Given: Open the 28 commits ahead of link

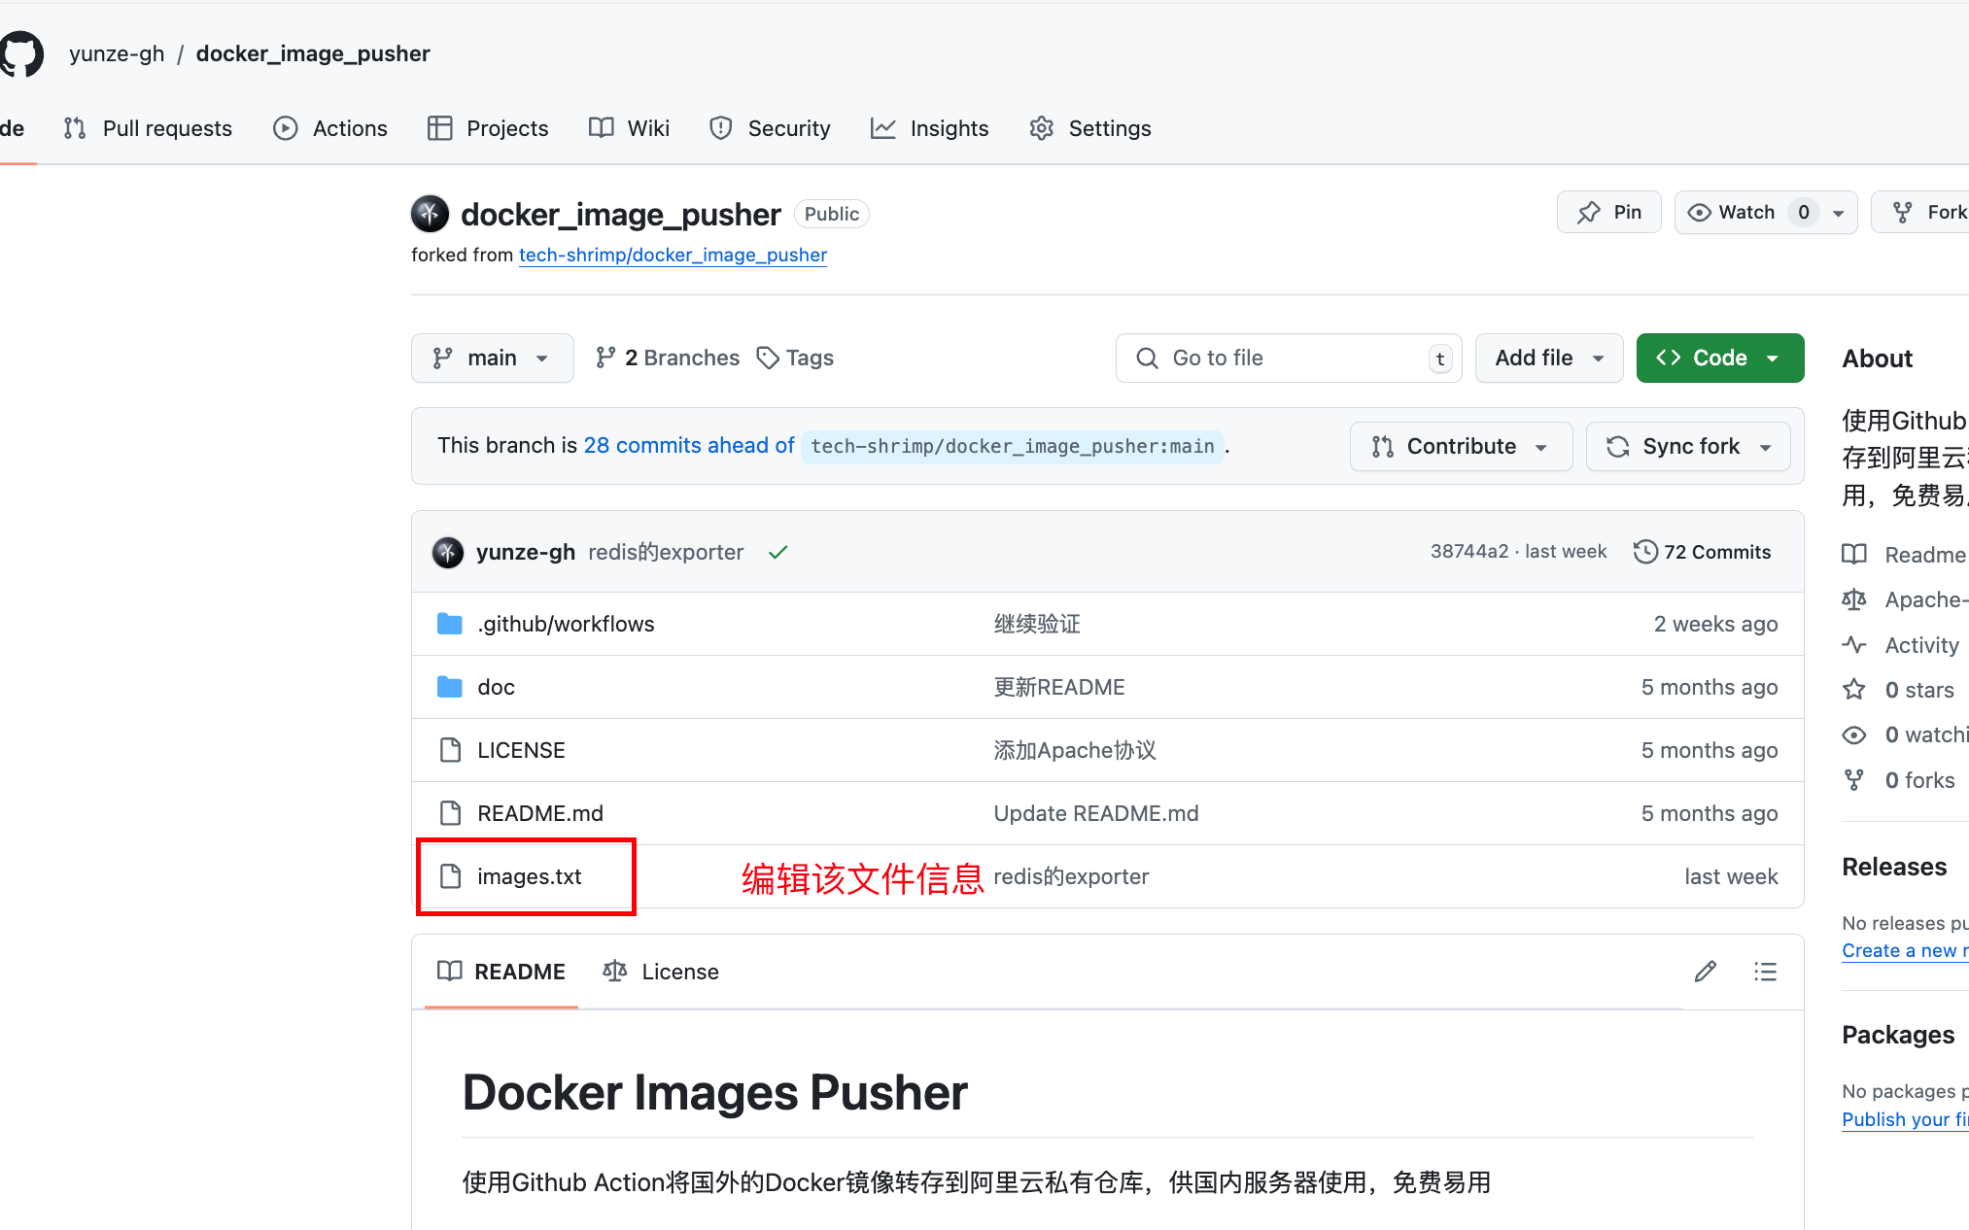Looking at the screenshot, I should point(688,445).
